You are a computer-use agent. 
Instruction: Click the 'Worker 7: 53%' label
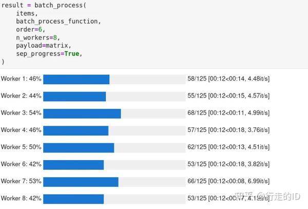21,182
